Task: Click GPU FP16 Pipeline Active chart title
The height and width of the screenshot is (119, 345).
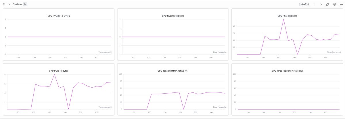Action: 287,71
